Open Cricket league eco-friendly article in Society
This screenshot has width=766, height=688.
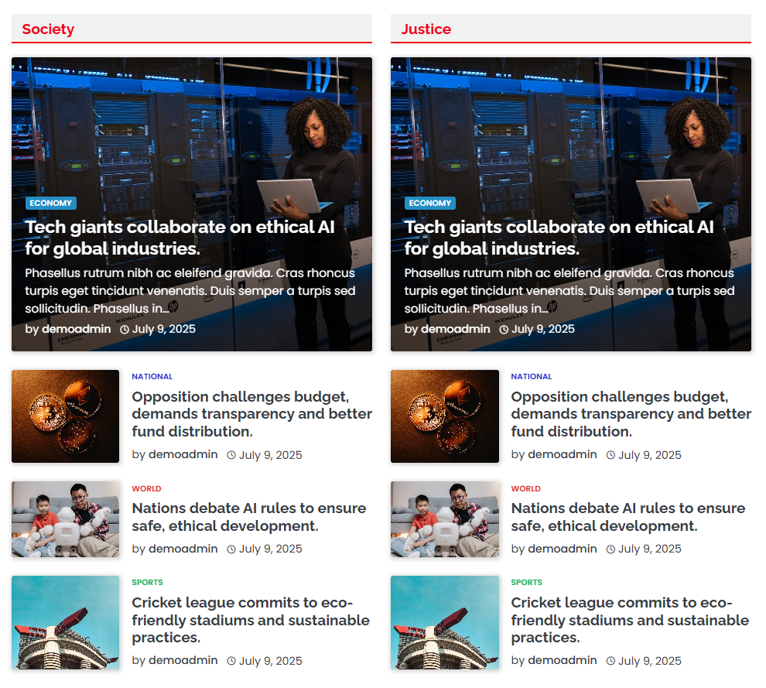pyautogui.click(x=251, y=620)
